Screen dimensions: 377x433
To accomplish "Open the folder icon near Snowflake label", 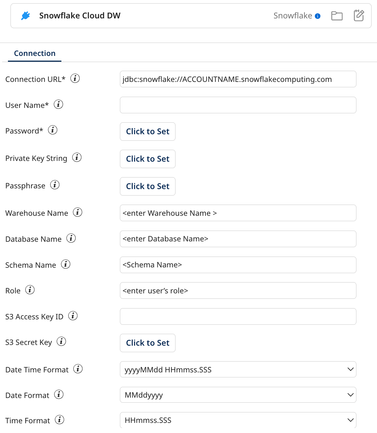I will pos(337,16).
